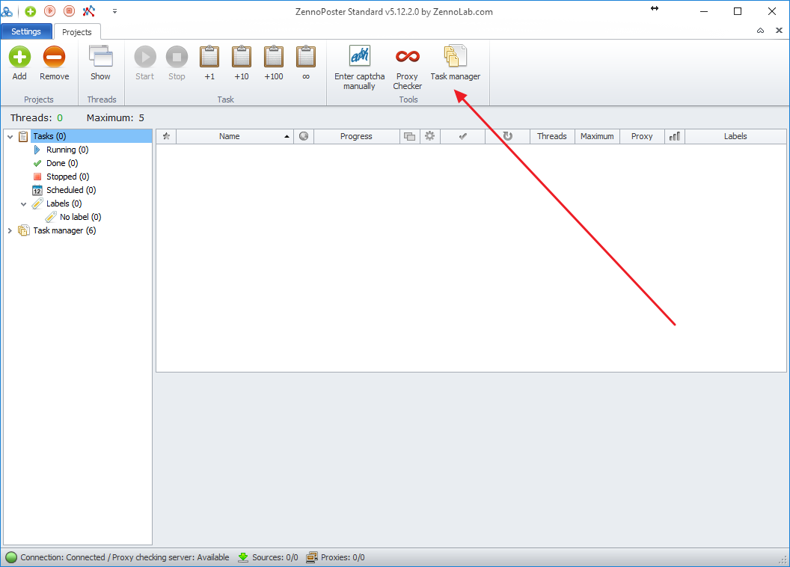Select Running (0) filter
The width and height of the screenshot is (790, 567).
[x=67, y=150]
